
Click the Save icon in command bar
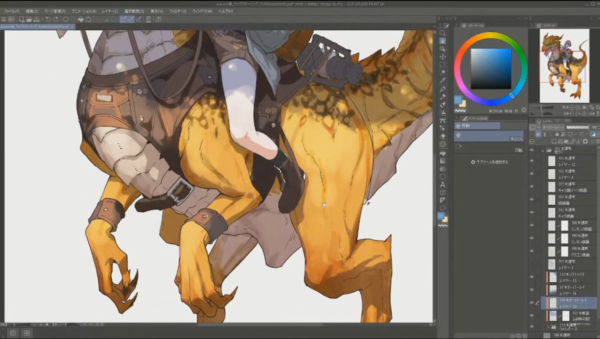tap(36, 19)
